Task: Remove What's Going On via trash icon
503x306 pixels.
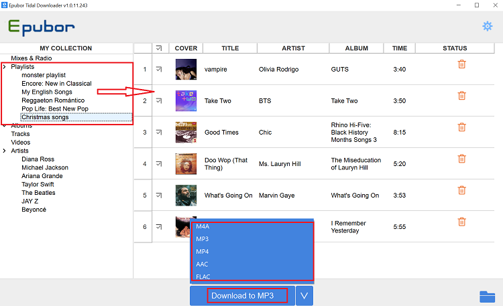Action: coord(461,190)
